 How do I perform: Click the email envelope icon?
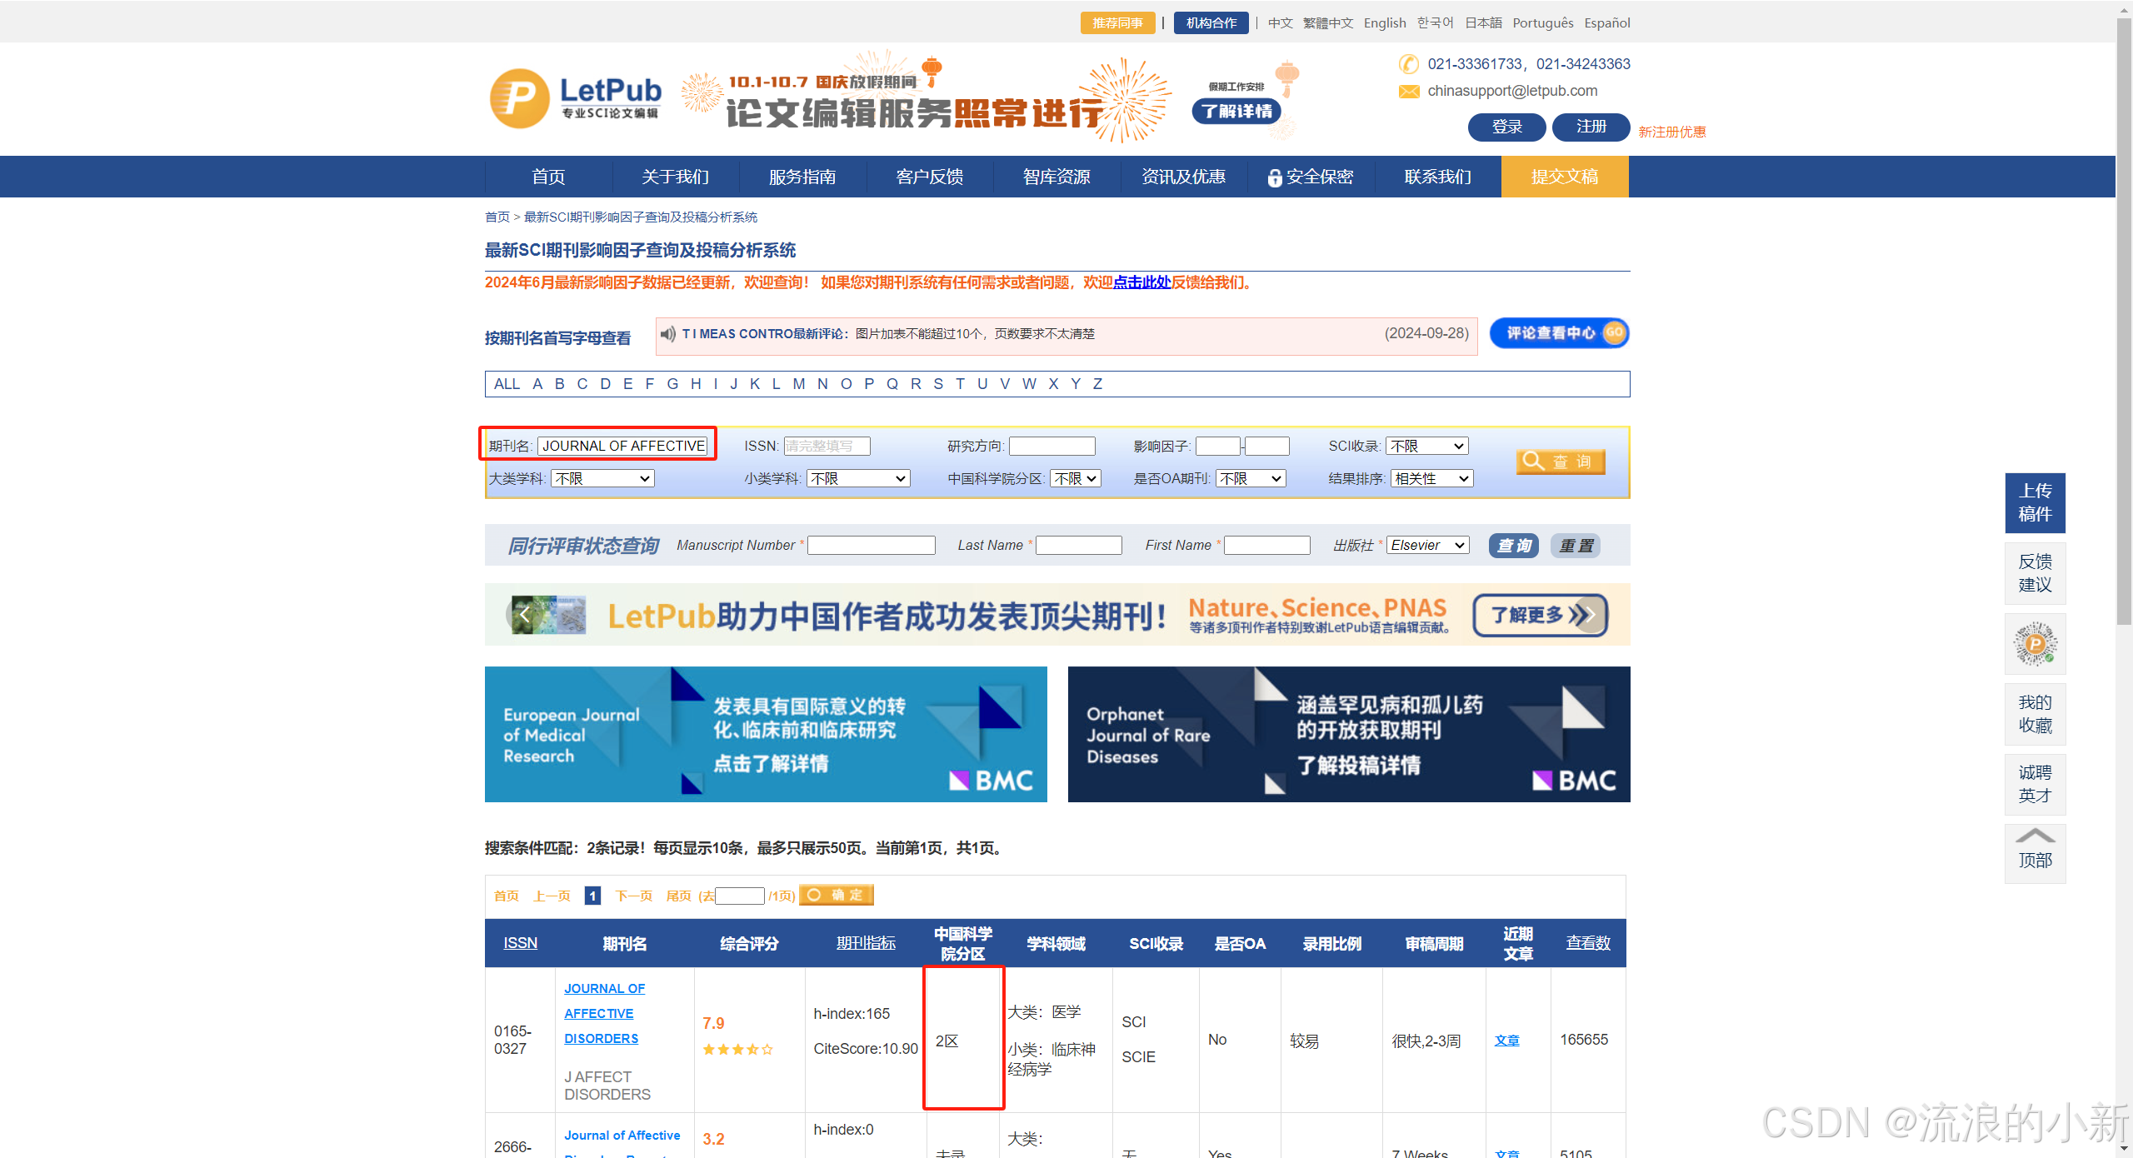(1408, 91)
